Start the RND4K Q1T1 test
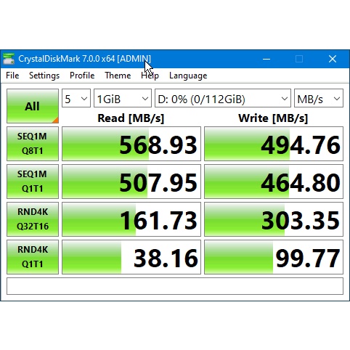350x350 pixels. (x=33, y=257)
